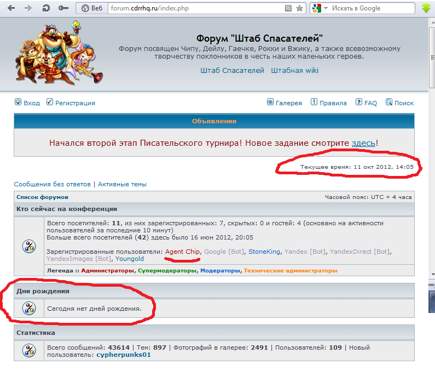Open downloads with the green arrow icon
435x376 pixels.
coord(426,8)
